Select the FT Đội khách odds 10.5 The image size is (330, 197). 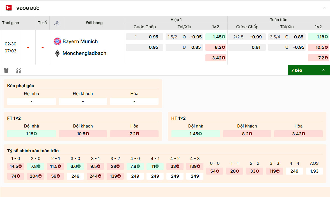click(x=82, y=134)
